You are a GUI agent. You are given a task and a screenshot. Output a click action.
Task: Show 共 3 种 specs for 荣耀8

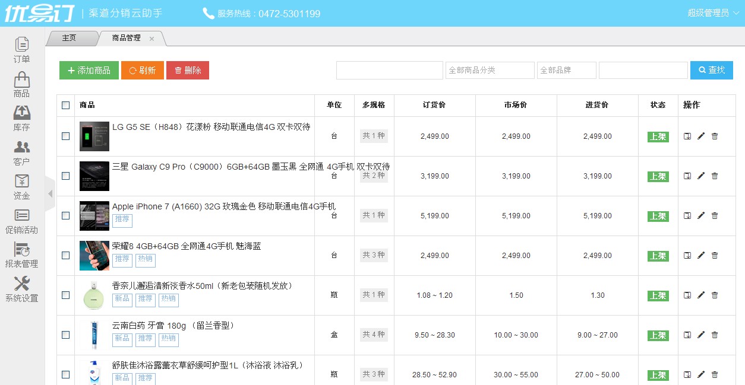click(x=374, y=255)
